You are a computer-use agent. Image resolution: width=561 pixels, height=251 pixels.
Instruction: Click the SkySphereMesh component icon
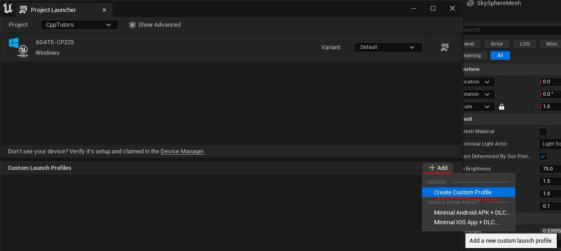pyautogui.click(x=471, y=4)
